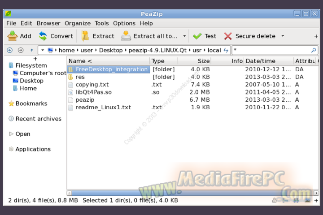Open the Secure delete dropdown arrow
Screen dimensions: 323x215
click(283, 36)
